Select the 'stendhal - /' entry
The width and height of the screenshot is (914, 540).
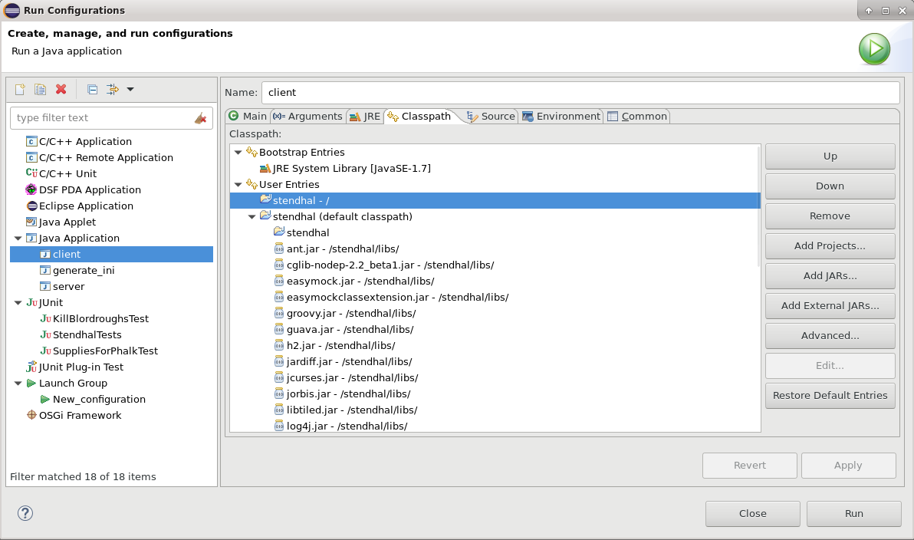(x=495, y=201)
